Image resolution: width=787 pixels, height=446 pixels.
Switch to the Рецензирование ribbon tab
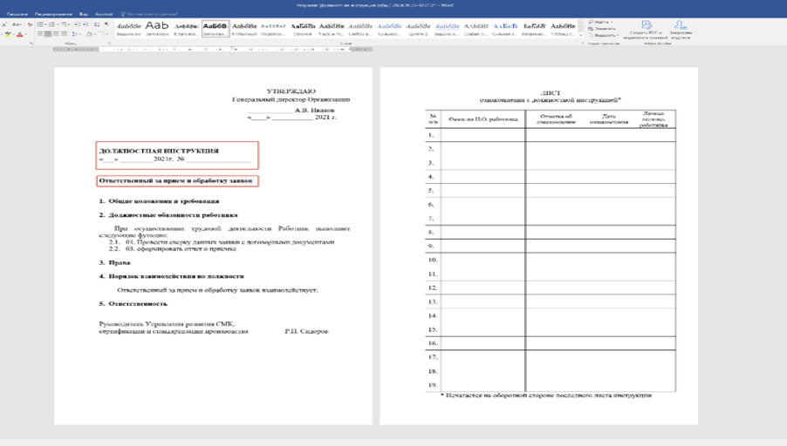click(x=54, y=15)
